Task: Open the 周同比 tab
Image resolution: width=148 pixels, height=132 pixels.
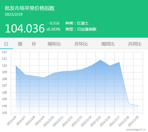Action: [108, 44]
